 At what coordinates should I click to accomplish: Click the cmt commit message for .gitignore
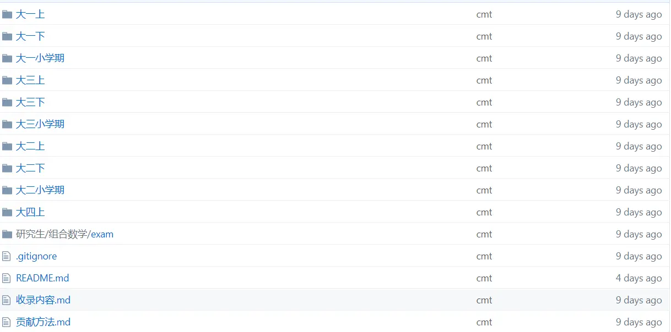coord(484,256)
